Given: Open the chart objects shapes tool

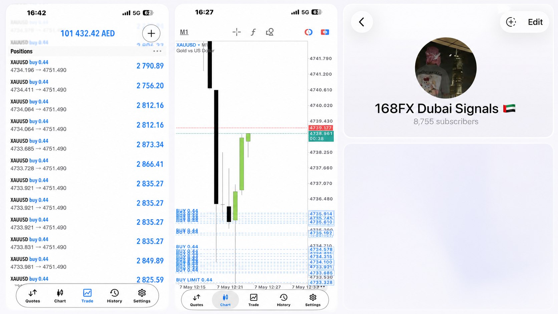Looking at the screenshot, I should click(x=270, y=32).
